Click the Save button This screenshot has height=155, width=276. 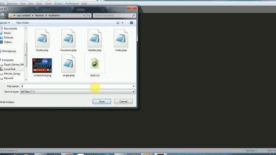[102, 102]
